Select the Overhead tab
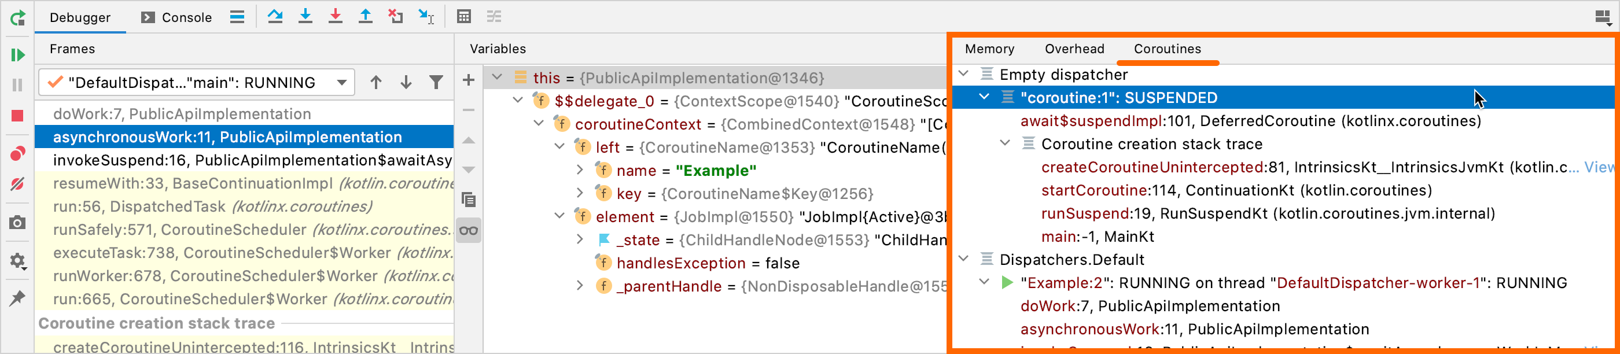Viewport: 1620px width, 354px height. point(1074,49)
